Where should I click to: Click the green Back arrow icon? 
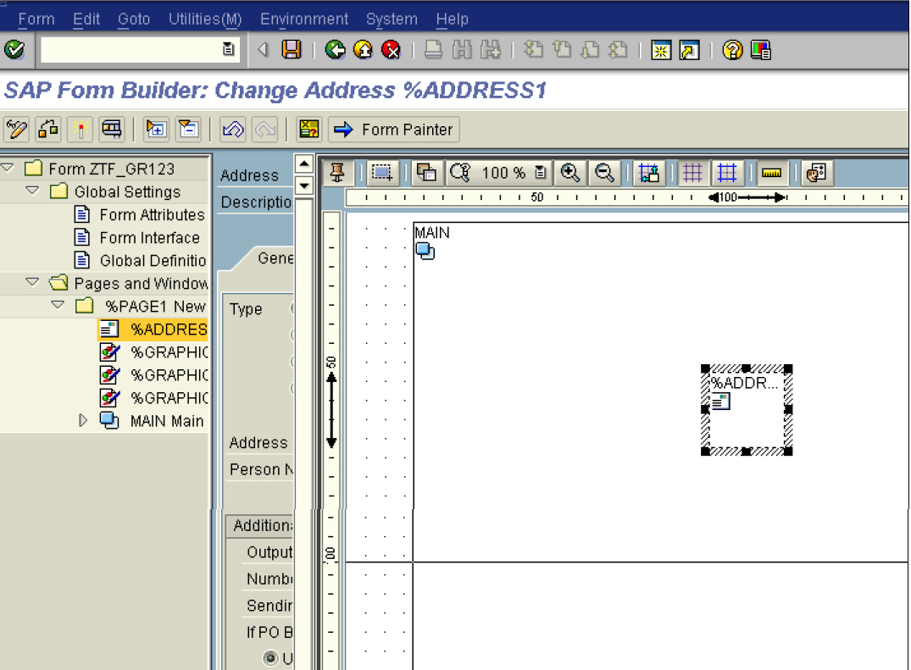[x=336, y=50]
